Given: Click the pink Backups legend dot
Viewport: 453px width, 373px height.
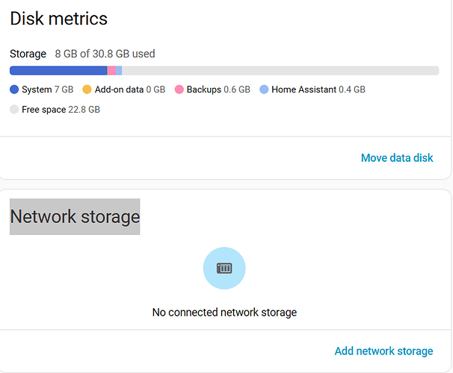Looking at the screenshot, I should pyautogui.click(x=179, y=90).
